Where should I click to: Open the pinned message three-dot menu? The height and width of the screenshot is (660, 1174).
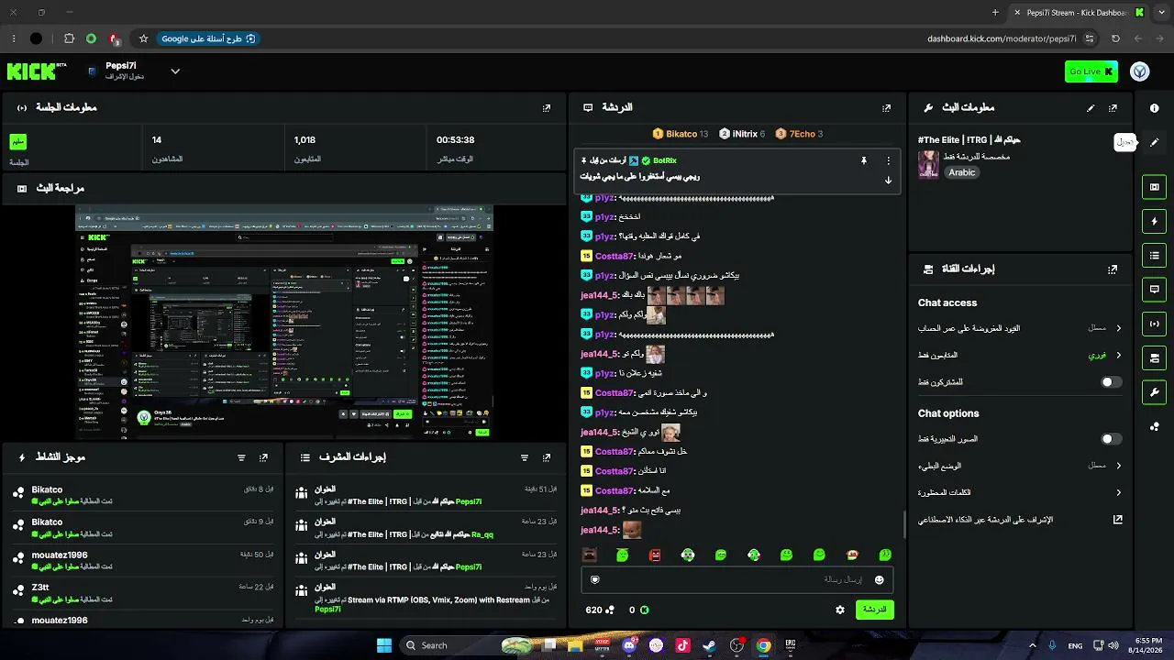click(x=888, y=160)
